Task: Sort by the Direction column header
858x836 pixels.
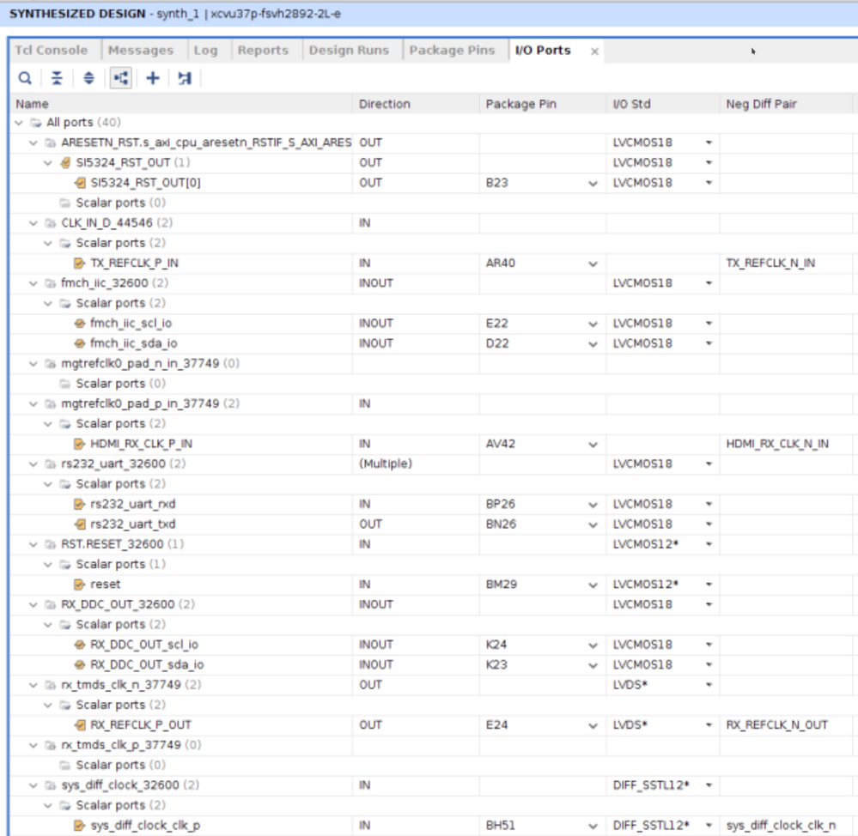Action: 416,104
